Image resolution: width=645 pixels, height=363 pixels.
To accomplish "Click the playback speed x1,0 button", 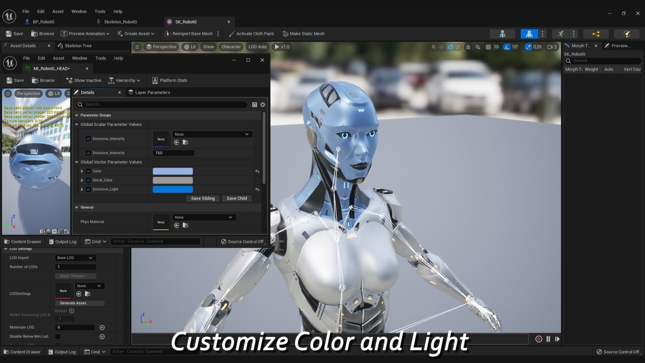I will [x=282, y=47].
